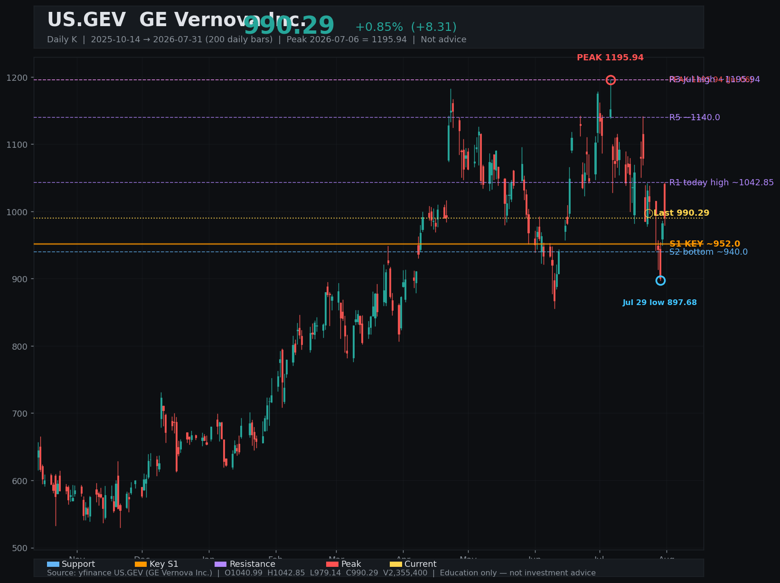Click the "Resistance" legend text
Image resolution: width=780 pixels, height=583 pixels.
pyautogui.click(x=252, y=564)
